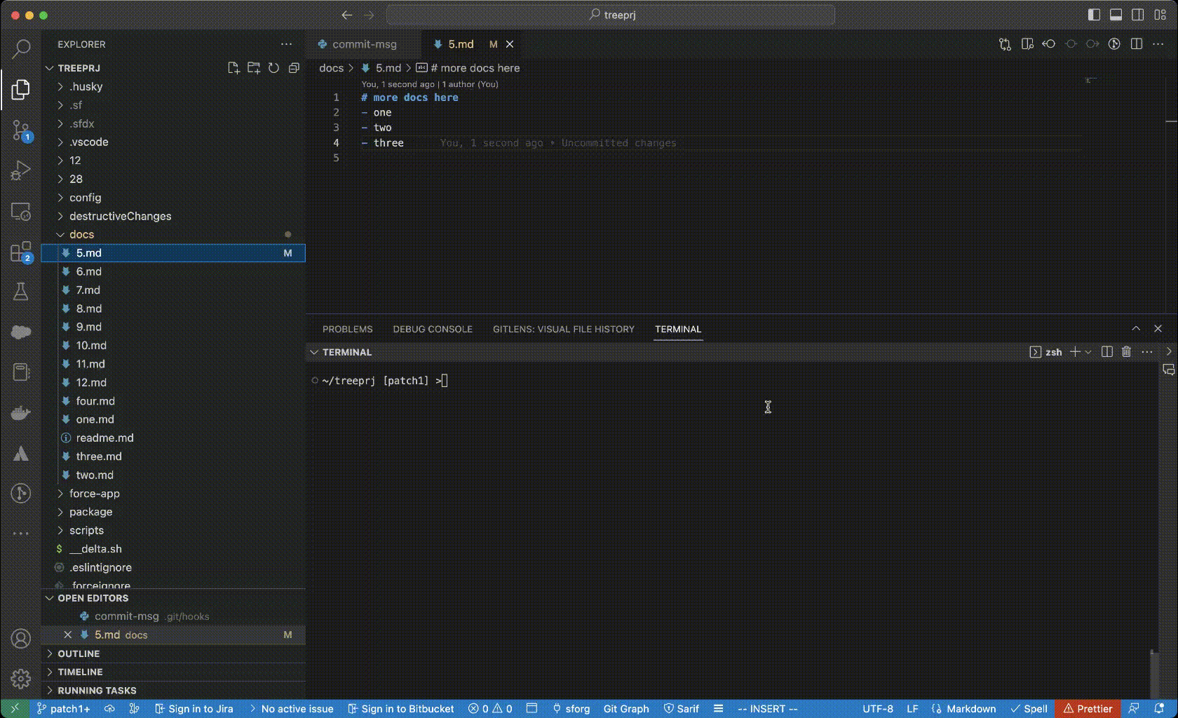
Task: Toggle the bottom panel layout button
Action: point(1116,15)
